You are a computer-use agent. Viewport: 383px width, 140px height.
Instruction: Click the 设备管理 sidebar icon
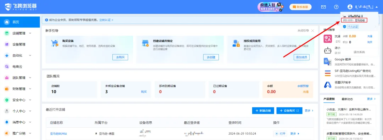pos(7,44)
